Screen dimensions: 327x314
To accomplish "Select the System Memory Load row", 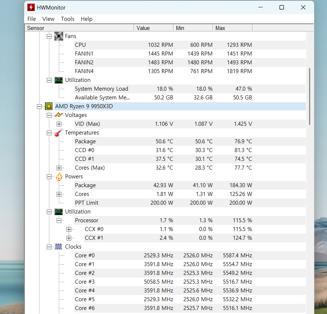I will tap(190, 89).
